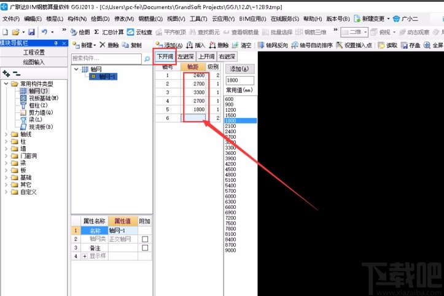Expand the 自定义 folder
This screenshot has width=444, height=296.
click(6, 192)
